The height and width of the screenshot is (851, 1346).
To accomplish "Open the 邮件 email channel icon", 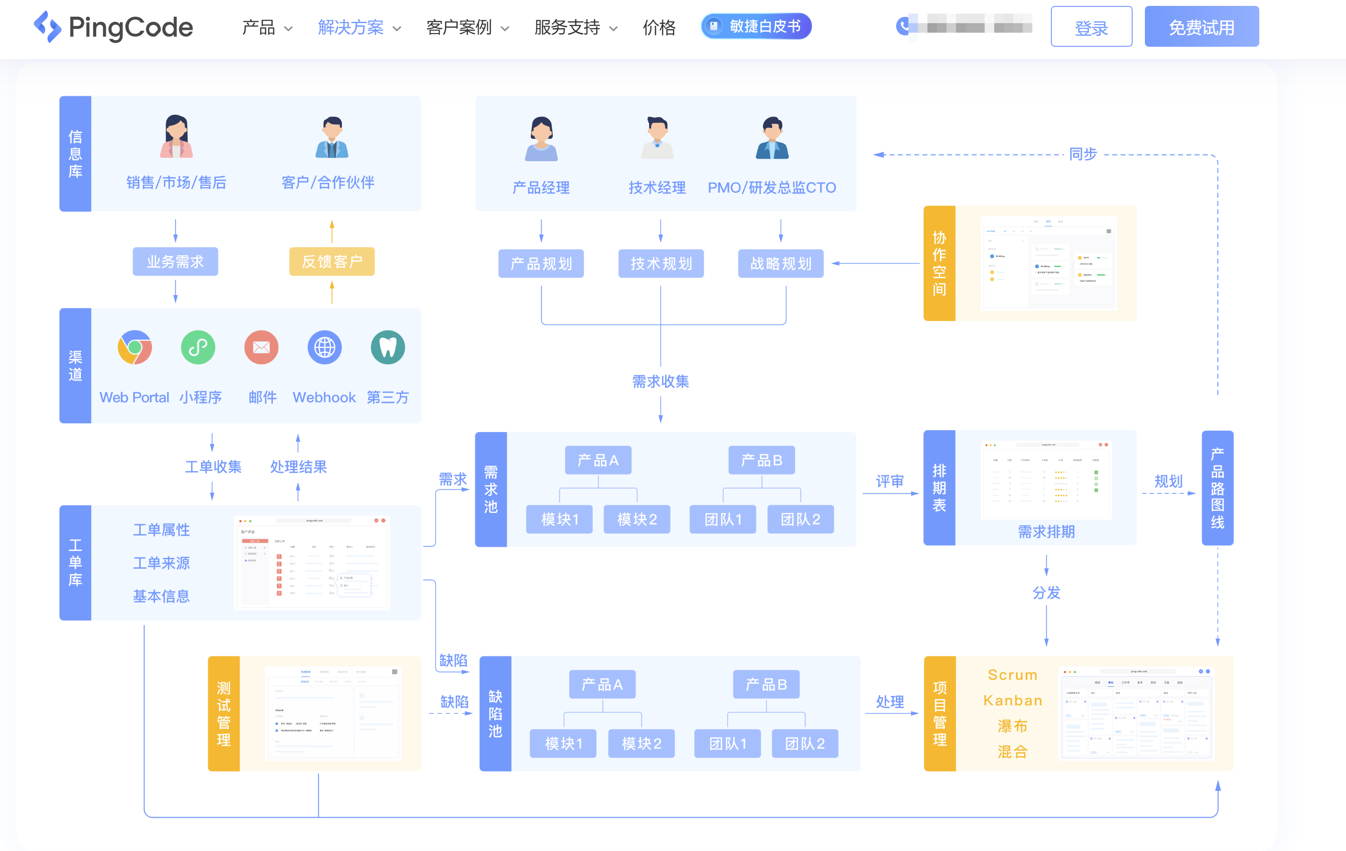I will click(261, 347).
